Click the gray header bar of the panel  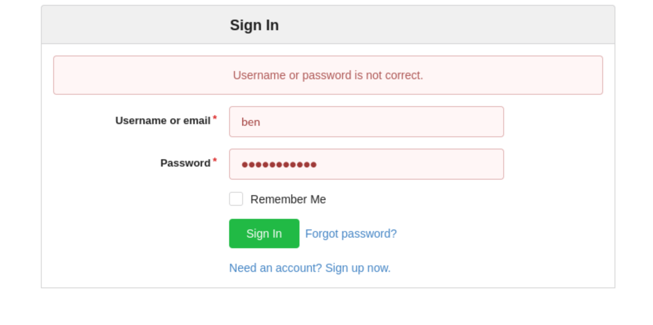point(450,25)
